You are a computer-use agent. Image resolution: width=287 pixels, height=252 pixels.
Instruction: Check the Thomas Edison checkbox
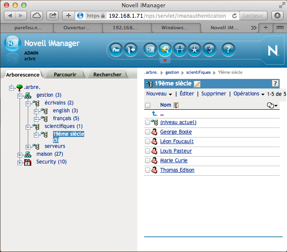tap(148, 170)
